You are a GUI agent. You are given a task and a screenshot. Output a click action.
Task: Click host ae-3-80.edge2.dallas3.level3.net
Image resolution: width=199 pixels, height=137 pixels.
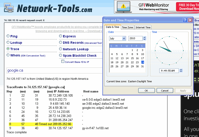click(x=103, y=104)
